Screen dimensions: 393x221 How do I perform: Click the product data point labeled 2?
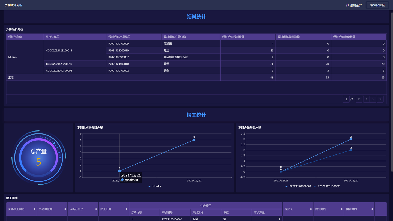point(351,150)
